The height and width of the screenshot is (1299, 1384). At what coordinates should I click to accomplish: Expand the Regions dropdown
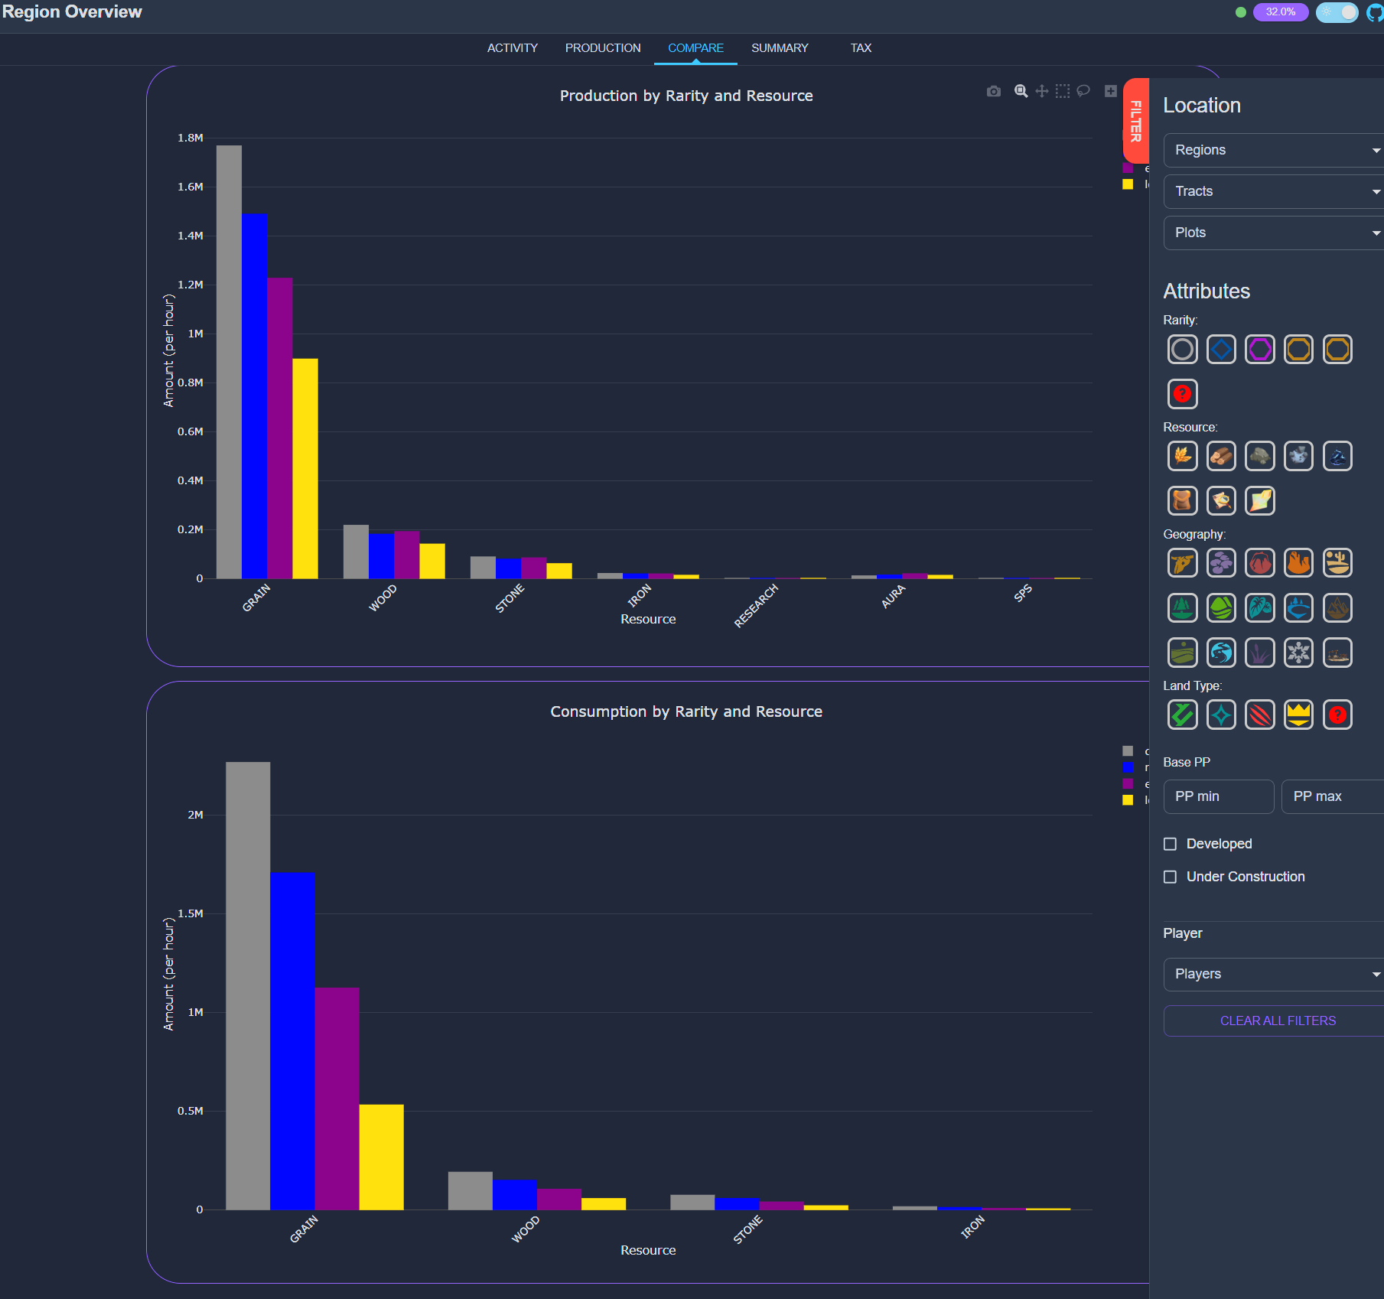point(1274,150)
